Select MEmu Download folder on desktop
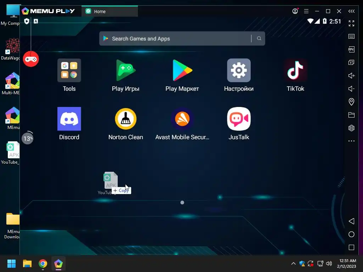 [x=12, y=226]
